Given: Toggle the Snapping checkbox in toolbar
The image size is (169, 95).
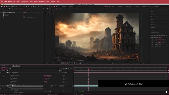Looking at the screenshot, I should 68,7.
